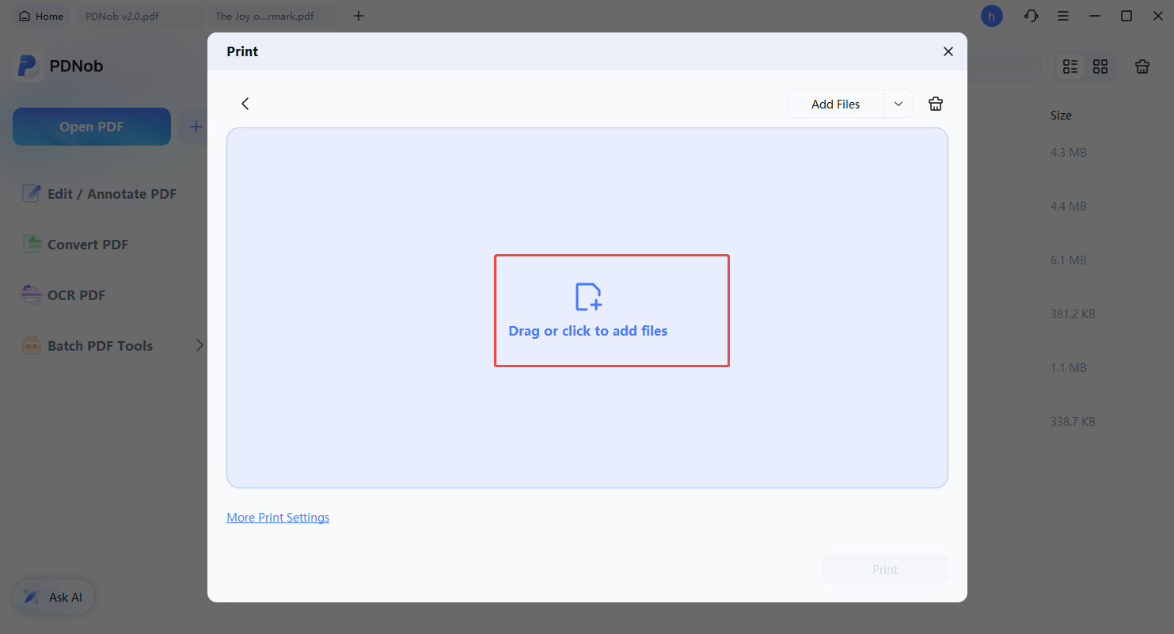Switch to list view of files
Screen dimensions: 1174x634
[x=1070, y=66]
